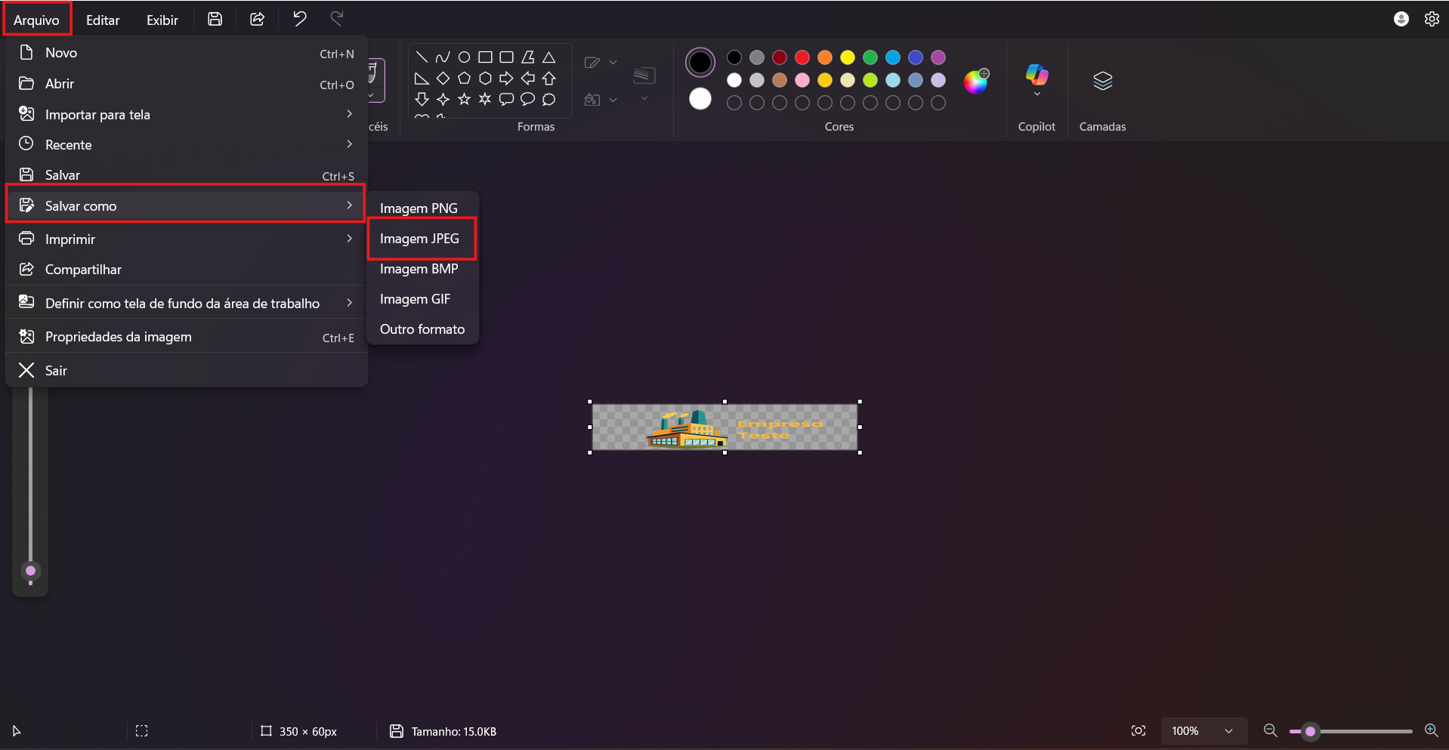Viewport: 1449px width, 750px height.
Task: Select the Oval callout shape
Action: [528, 99]
